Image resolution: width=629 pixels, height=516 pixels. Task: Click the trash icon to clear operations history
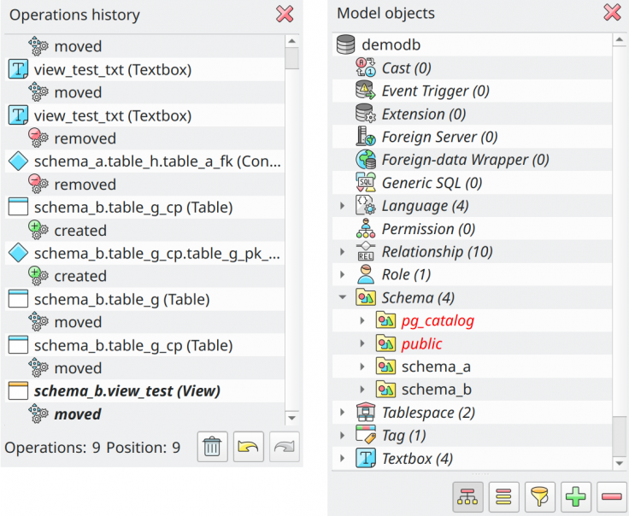212,447
